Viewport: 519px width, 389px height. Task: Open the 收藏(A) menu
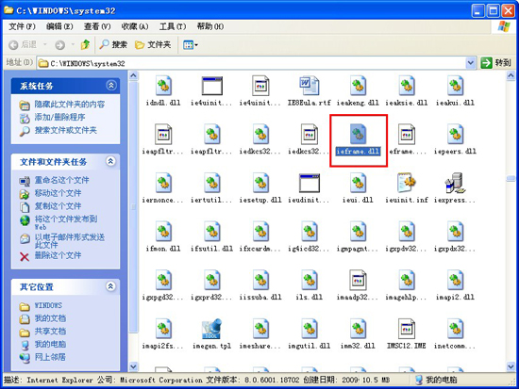coord(135,26)
